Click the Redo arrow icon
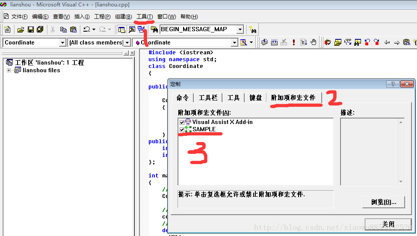Screen dimensions: 417x236 tap(102, 29)
